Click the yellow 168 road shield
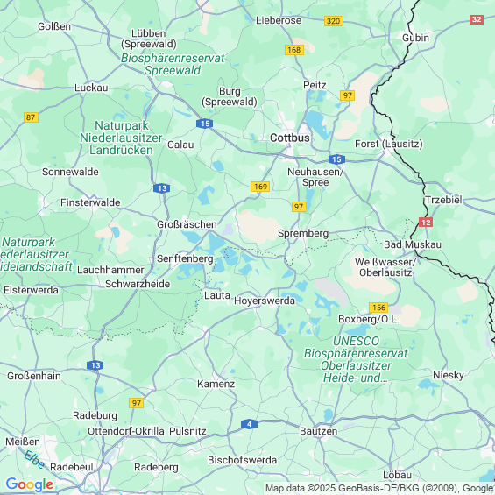The image size is (495, 495). click(294, 50)
